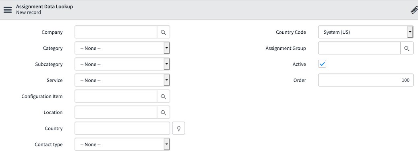Open the Contact type dropdown
The image size is (418, 154).
coord(122,144)
